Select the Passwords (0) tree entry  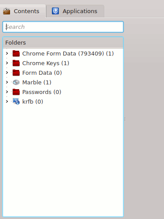click(41, 92)
